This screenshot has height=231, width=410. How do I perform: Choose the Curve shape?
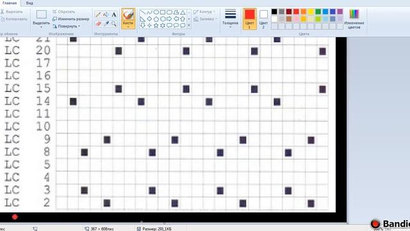[149, 12]
